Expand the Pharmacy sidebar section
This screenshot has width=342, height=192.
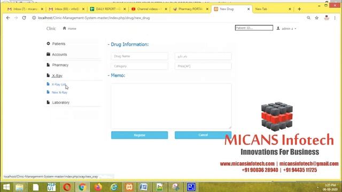point(60,65)
